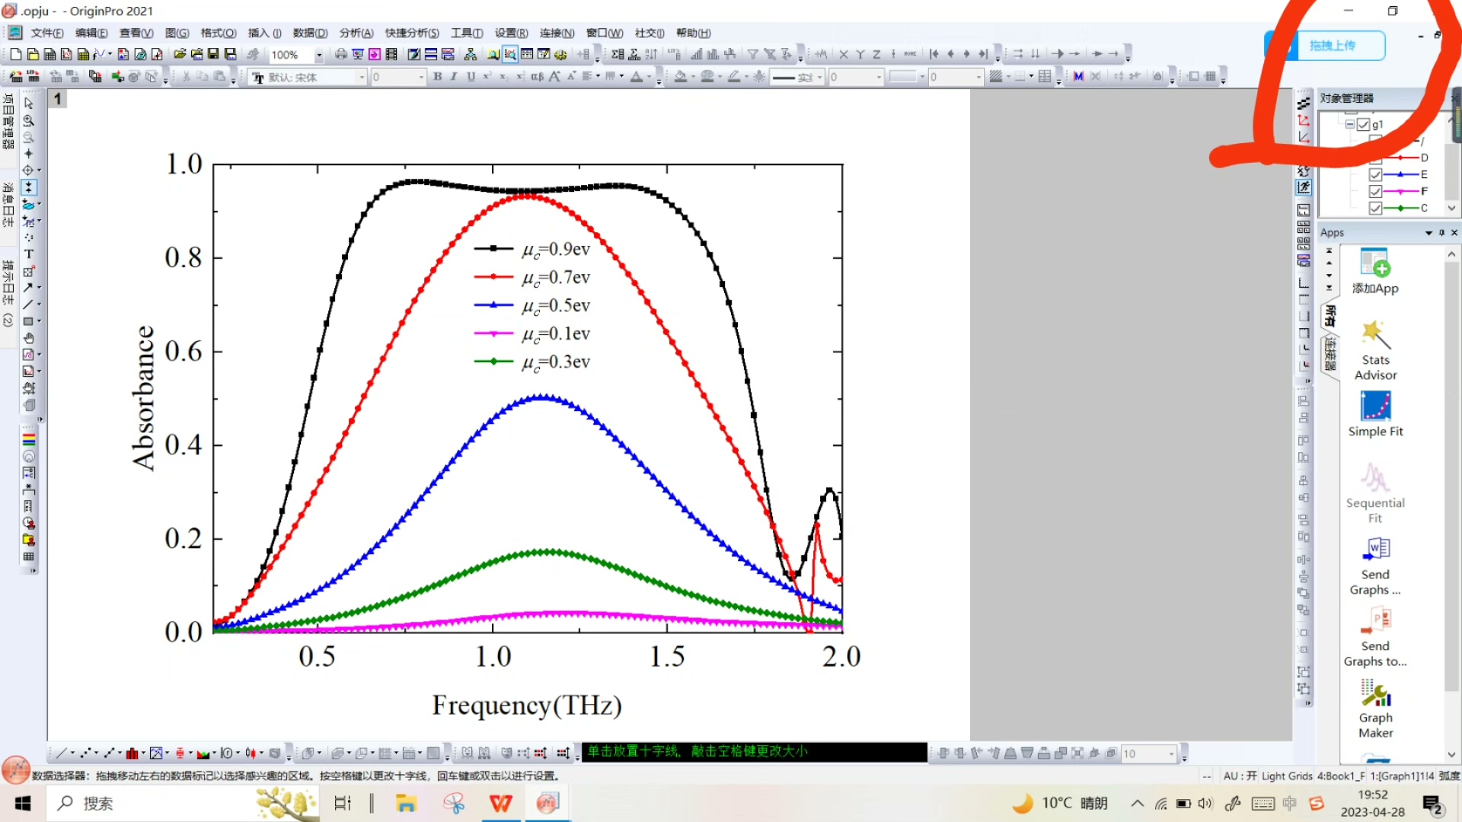This screenshot has width=1462, height=822.
Task: Select the Zoom-in tool in left toolbar
Action: [29, 120]
